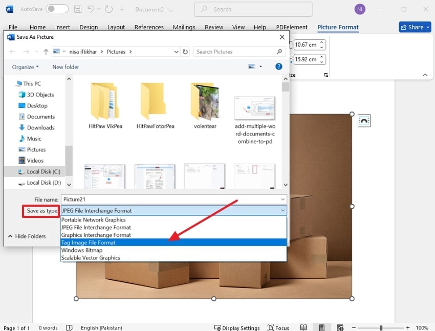Open the Insert tab
Screen dimensions: 435x331
coord(62,27)
